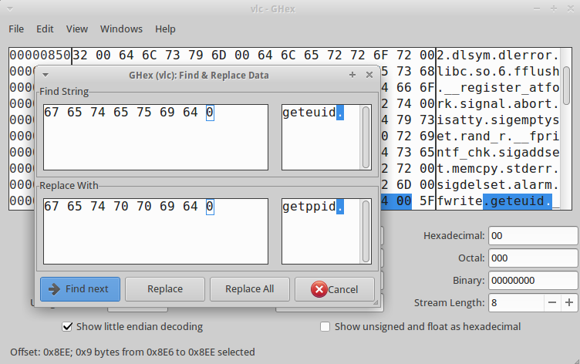The image size is (580, 364).
Task: Click the Replace All button
Action: click(x=250, y=289)
